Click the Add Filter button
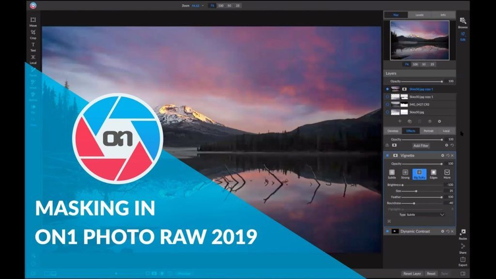 click(421, 145)
